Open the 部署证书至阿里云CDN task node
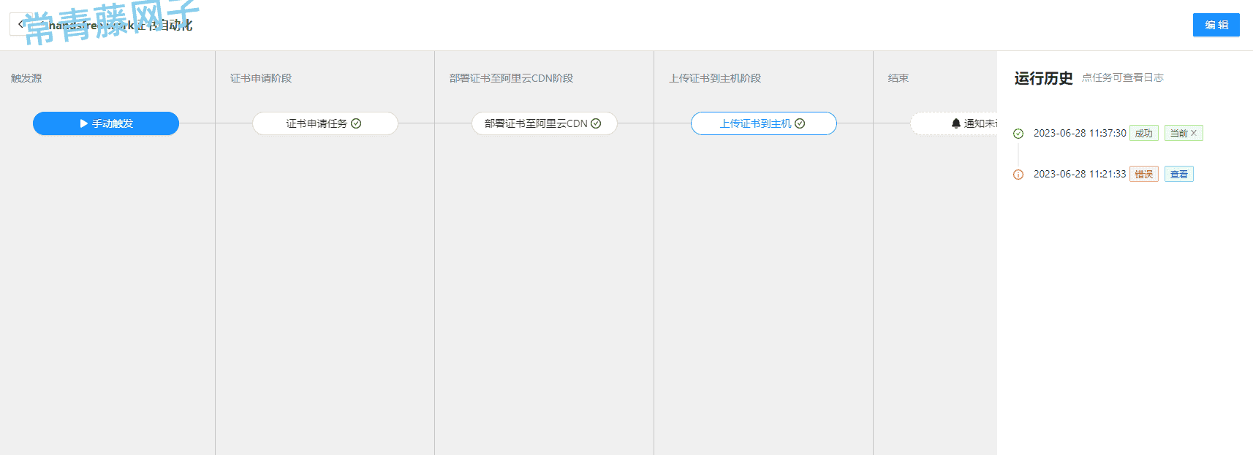1253x455 pixels. coord(545,123)
